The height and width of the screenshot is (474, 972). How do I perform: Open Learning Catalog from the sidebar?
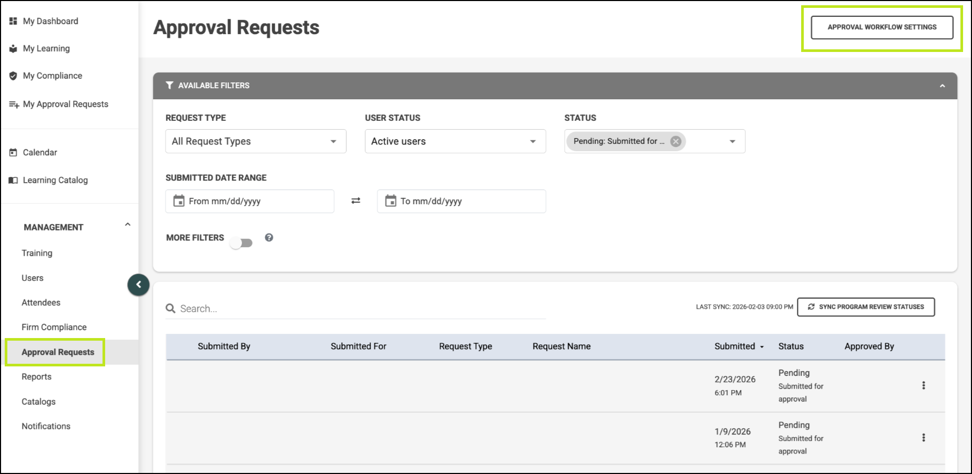coord(55,180)
